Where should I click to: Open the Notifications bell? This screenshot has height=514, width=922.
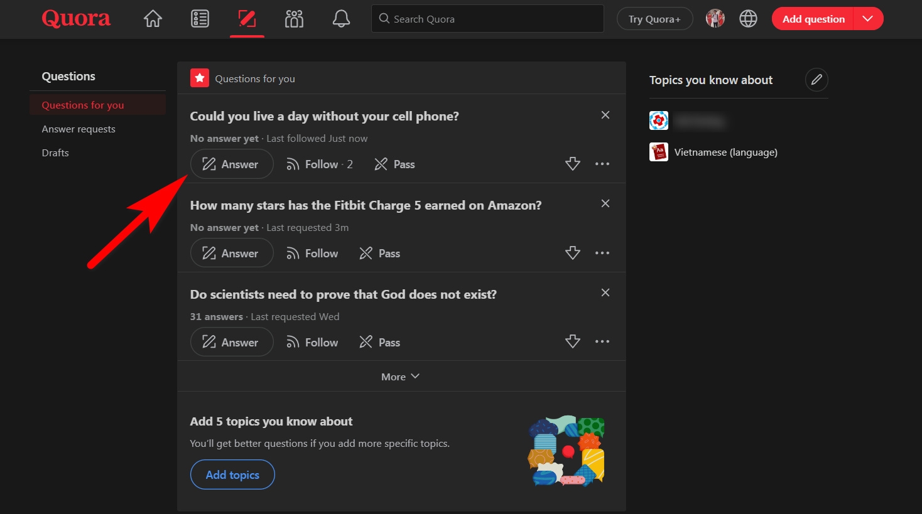pyautogui.click(x=341, y=19)
